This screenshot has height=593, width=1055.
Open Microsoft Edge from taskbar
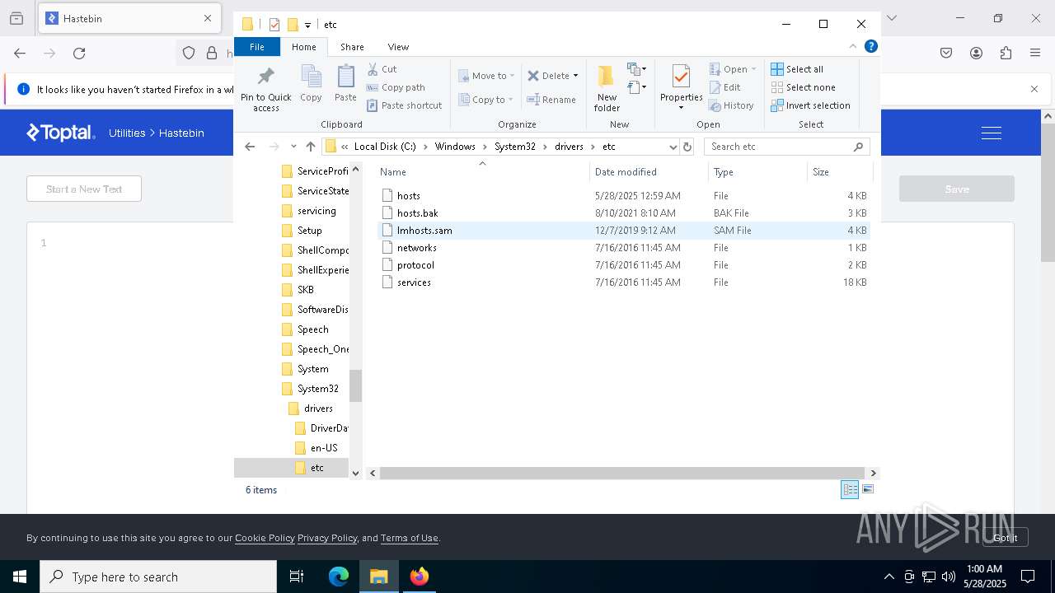pos(339,577)
